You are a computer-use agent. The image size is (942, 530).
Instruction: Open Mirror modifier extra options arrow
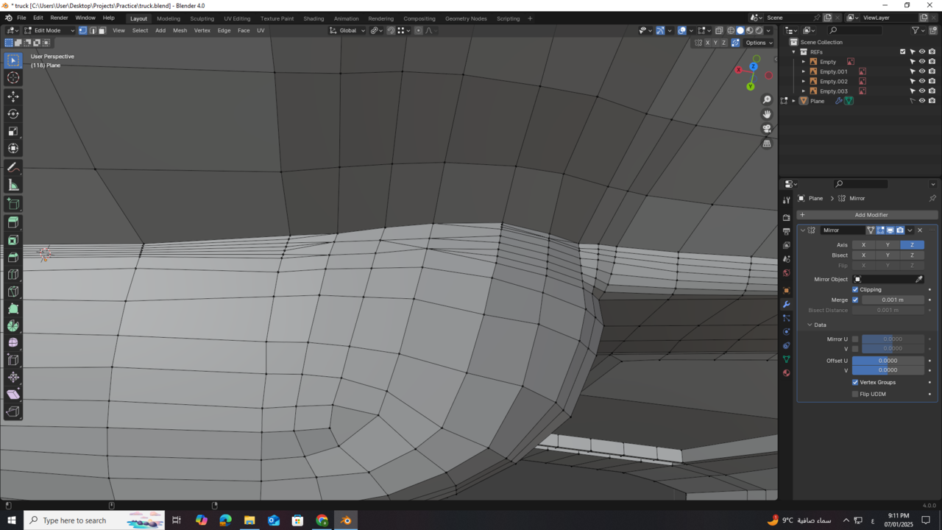tap(910, 230)
